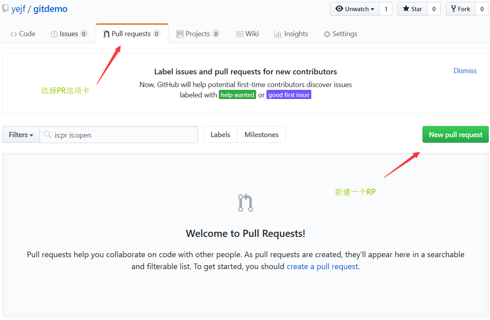The width and height of the screenshot is (490, 320).
Task: Click the repository book icon beside yejf
Action: click(5, 8)
